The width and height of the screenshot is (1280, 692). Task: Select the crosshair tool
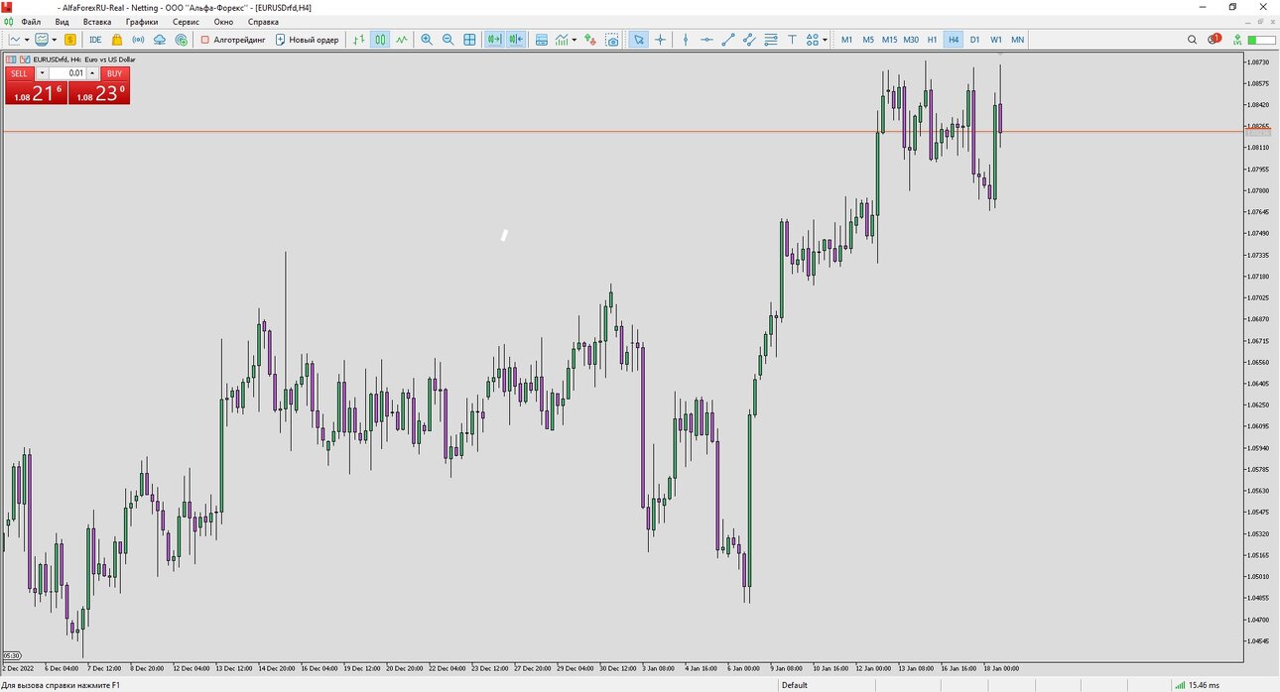[x=660, y=40]
